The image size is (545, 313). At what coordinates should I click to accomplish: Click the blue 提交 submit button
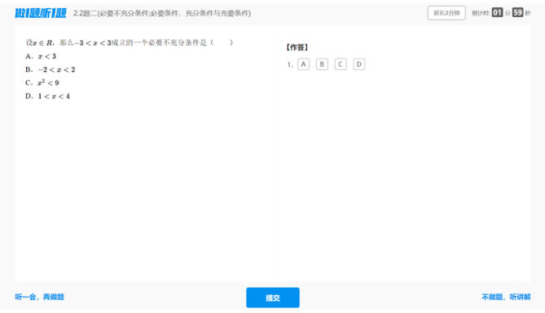[x=273, y=298]
